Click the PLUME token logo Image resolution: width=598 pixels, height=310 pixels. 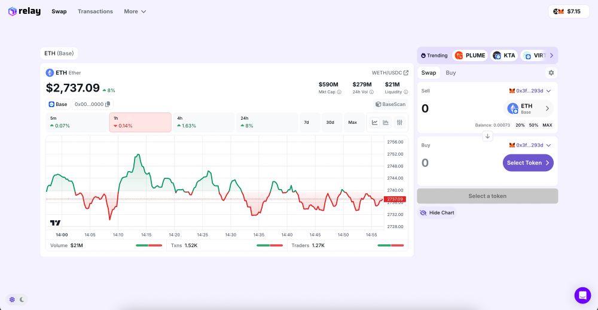tap(459, 55)
